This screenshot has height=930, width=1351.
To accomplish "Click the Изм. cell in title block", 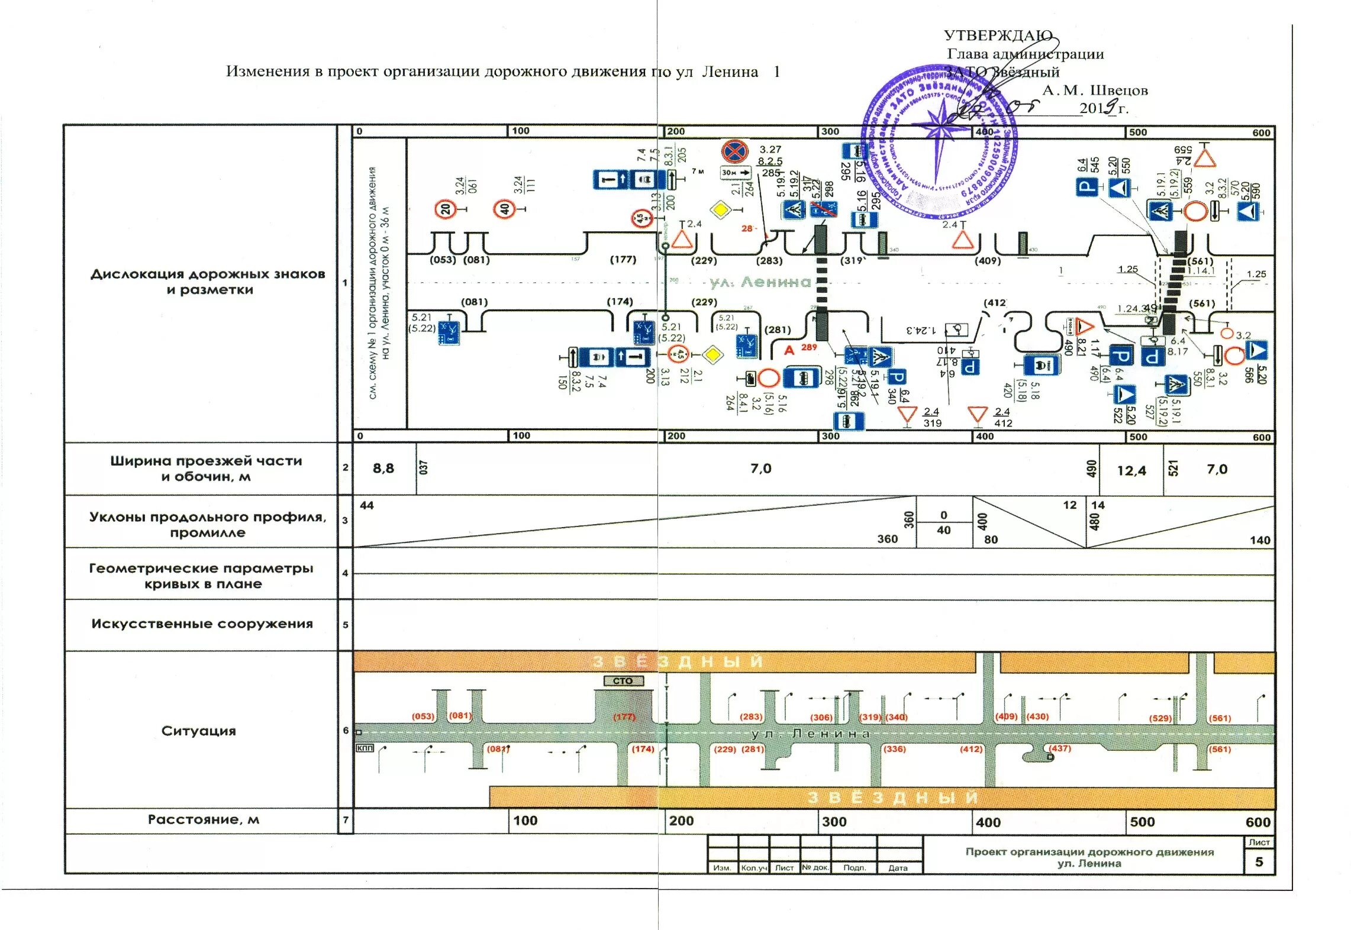I will (722, 868).
